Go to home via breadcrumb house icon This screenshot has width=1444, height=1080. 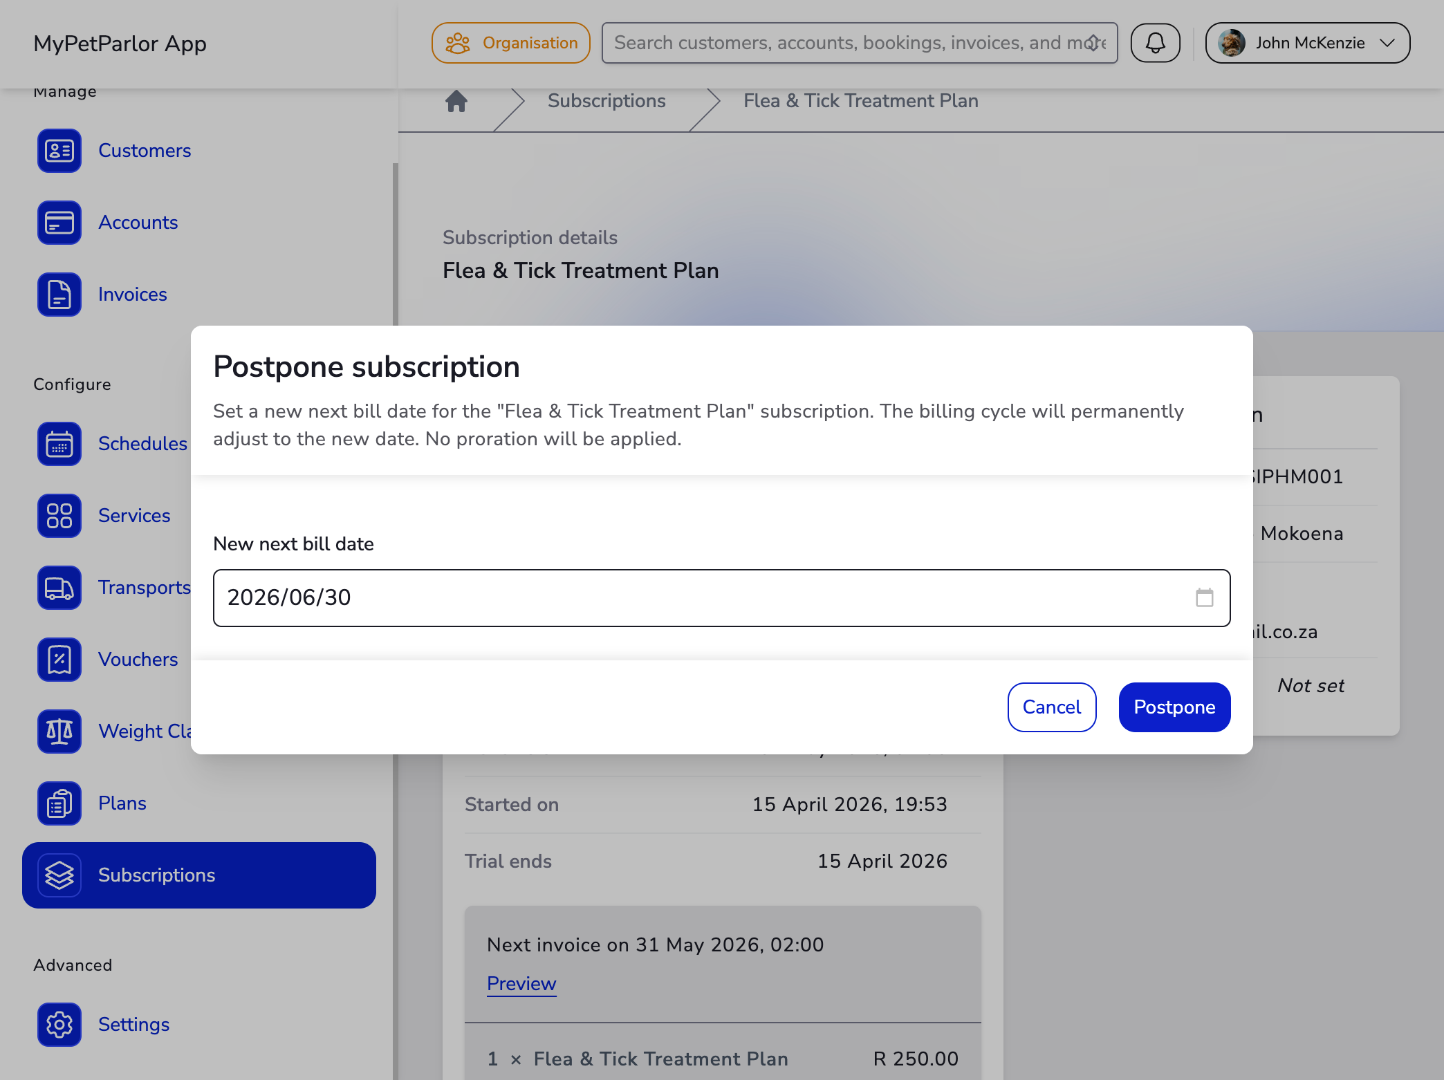click(456, 101)
